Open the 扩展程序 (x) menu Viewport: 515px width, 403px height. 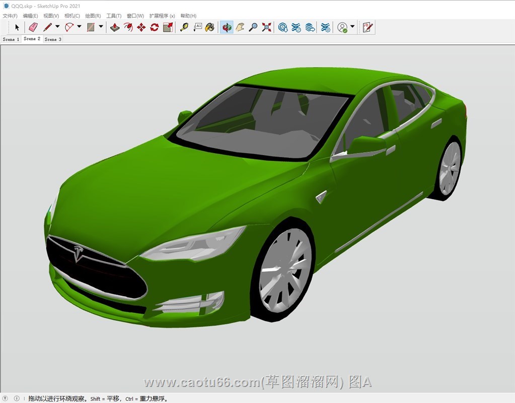[x=162, y=16]
